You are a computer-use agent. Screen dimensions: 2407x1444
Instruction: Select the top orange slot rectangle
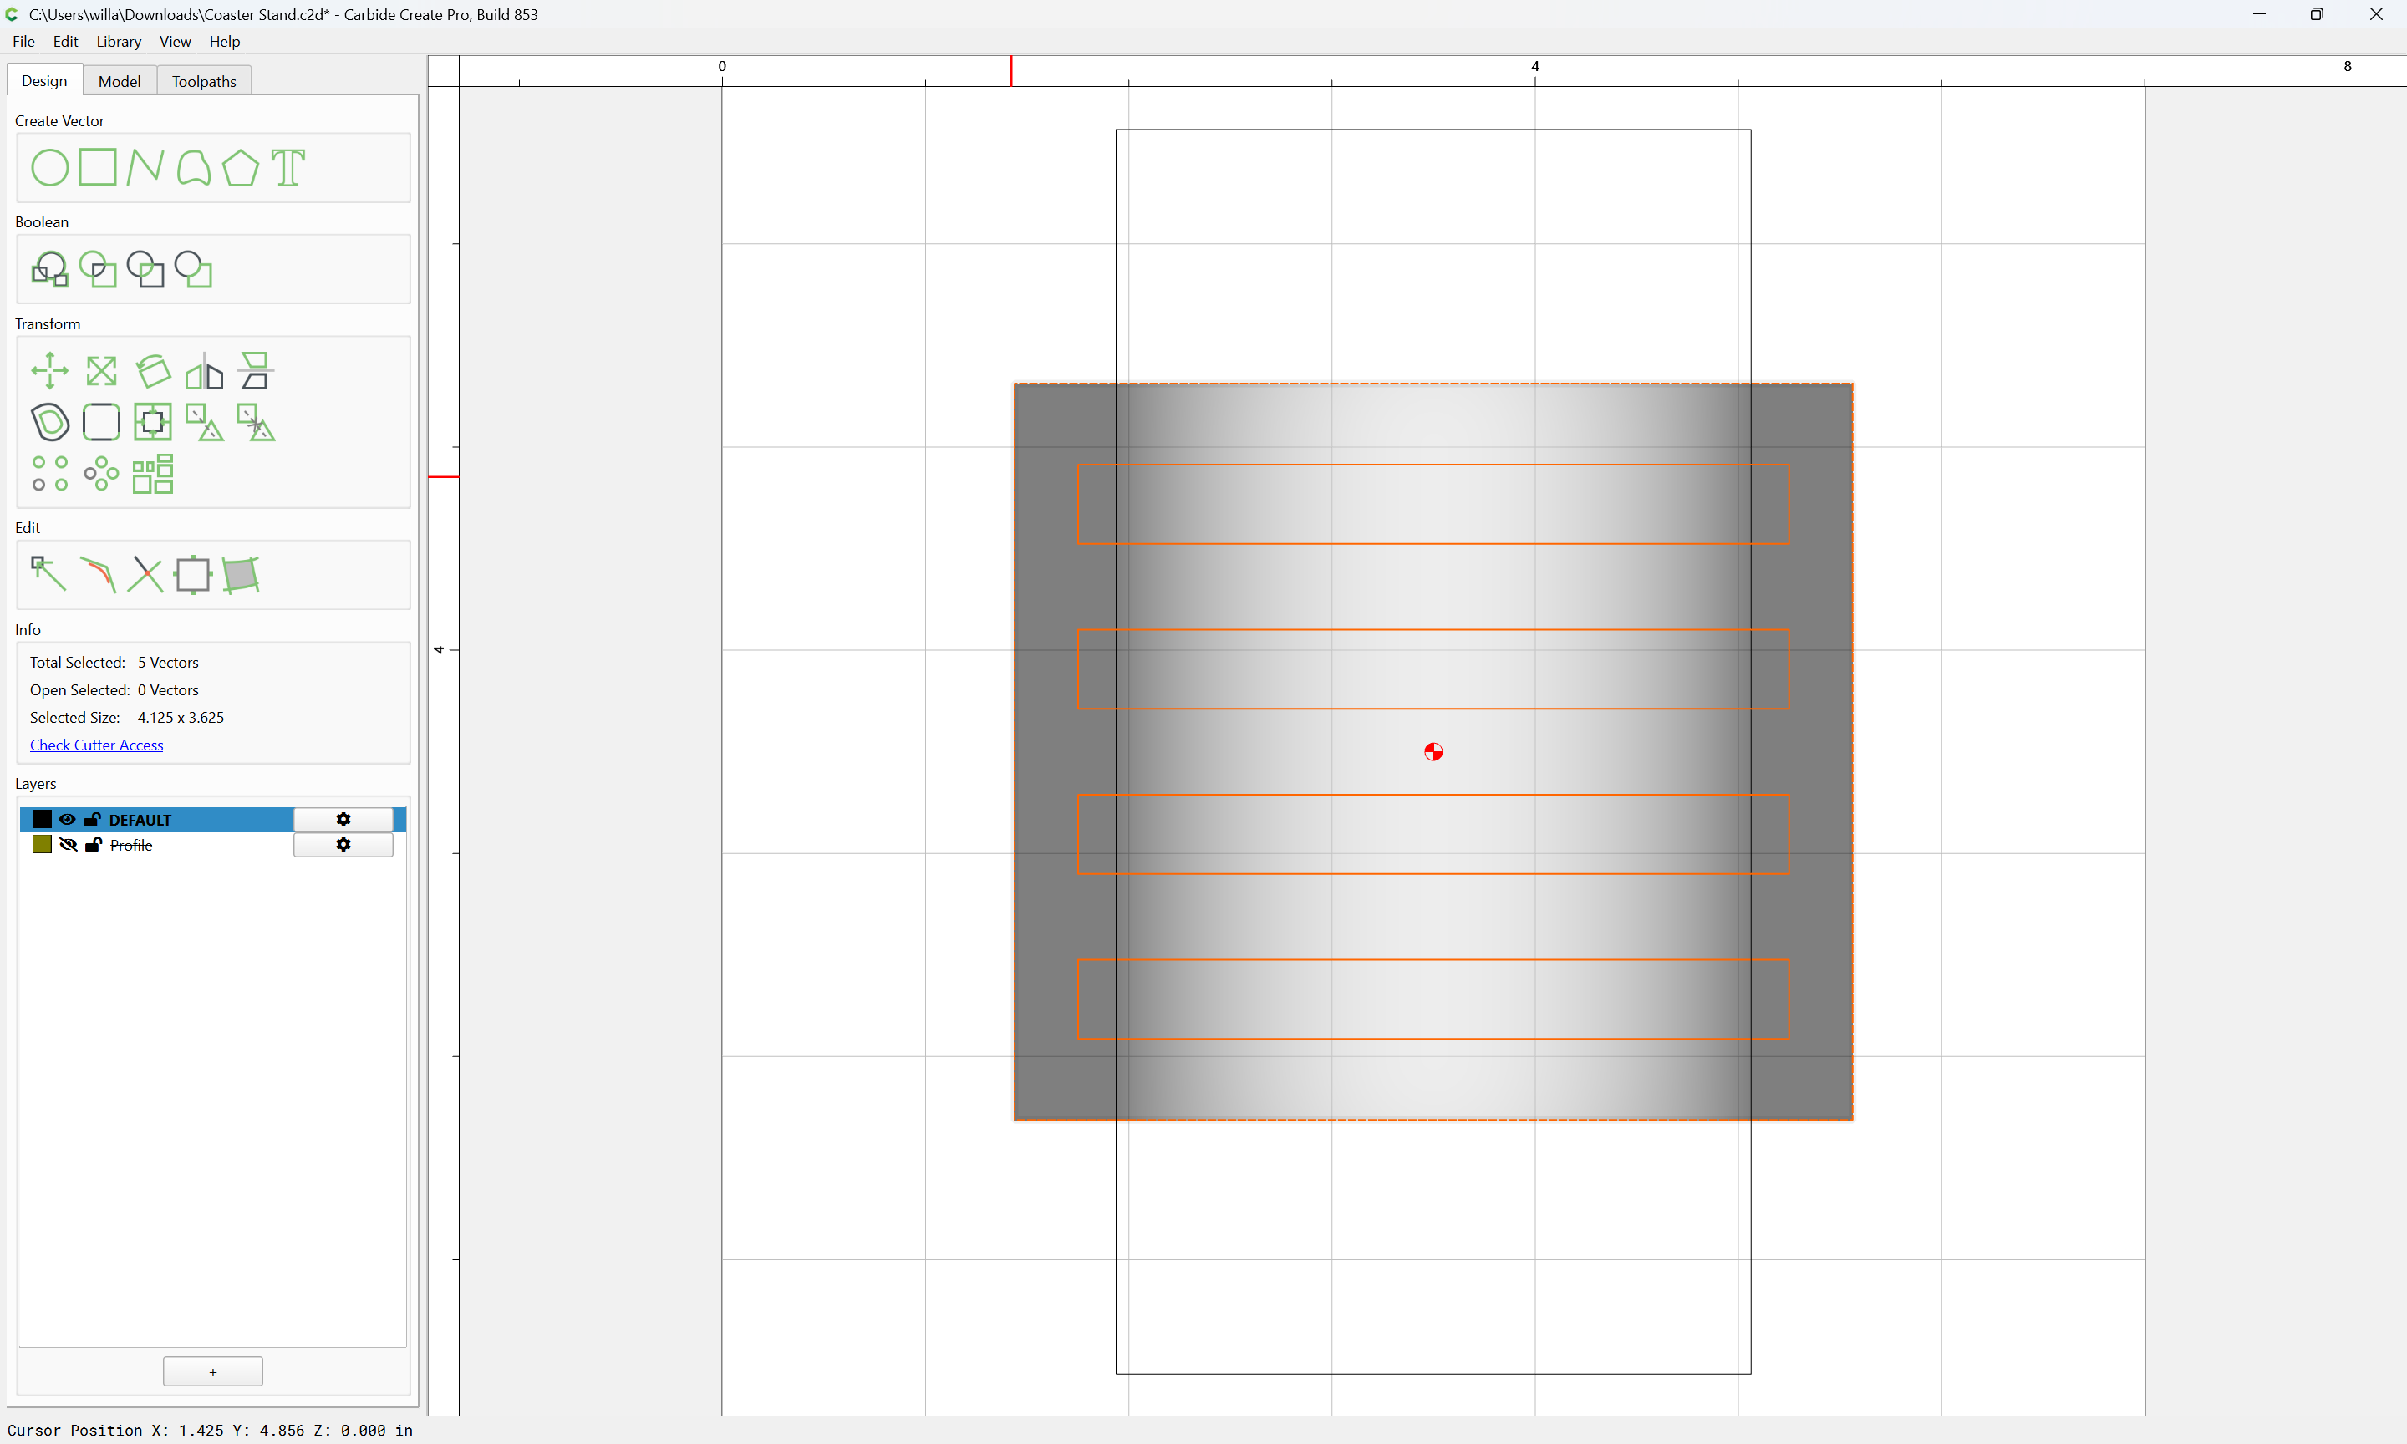[1433, 504]
